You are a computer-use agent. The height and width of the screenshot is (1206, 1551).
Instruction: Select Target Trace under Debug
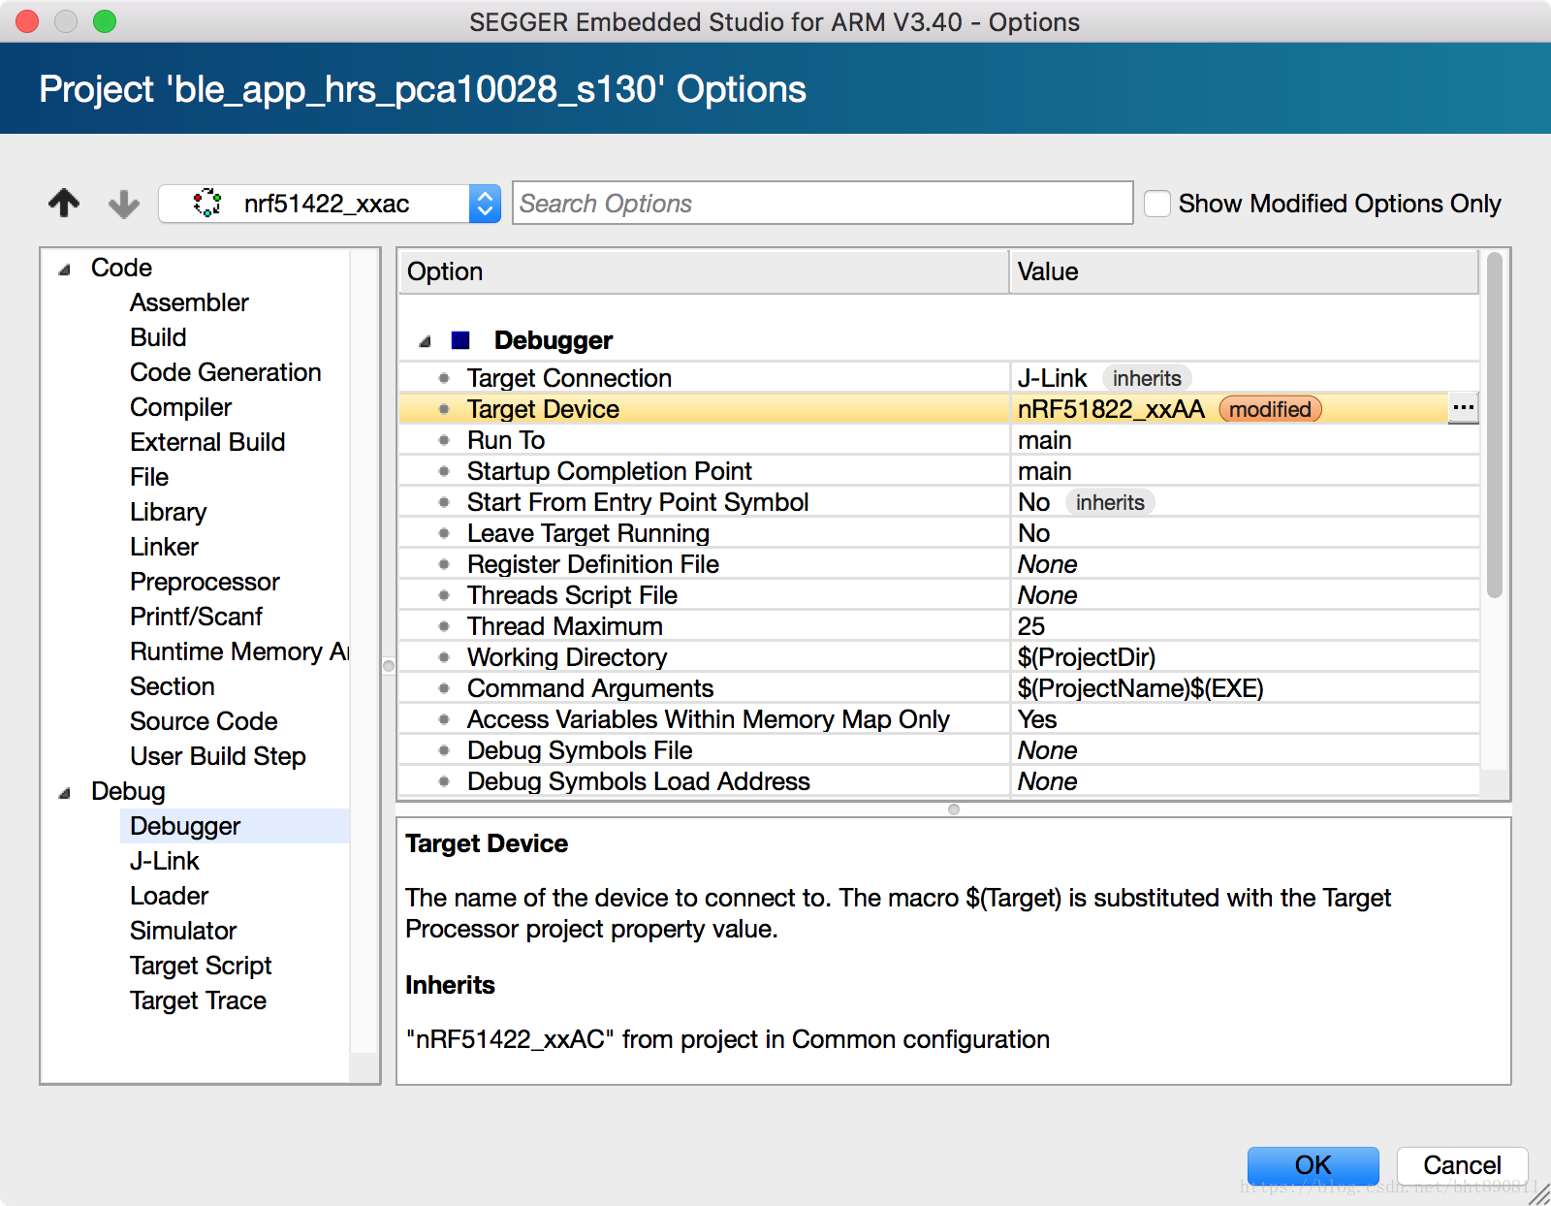click(198, 1000)
